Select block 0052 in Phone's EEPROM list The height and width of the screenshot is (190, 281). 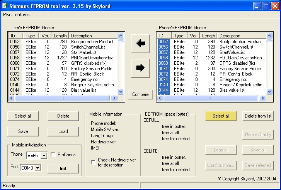tap(212, 42)
